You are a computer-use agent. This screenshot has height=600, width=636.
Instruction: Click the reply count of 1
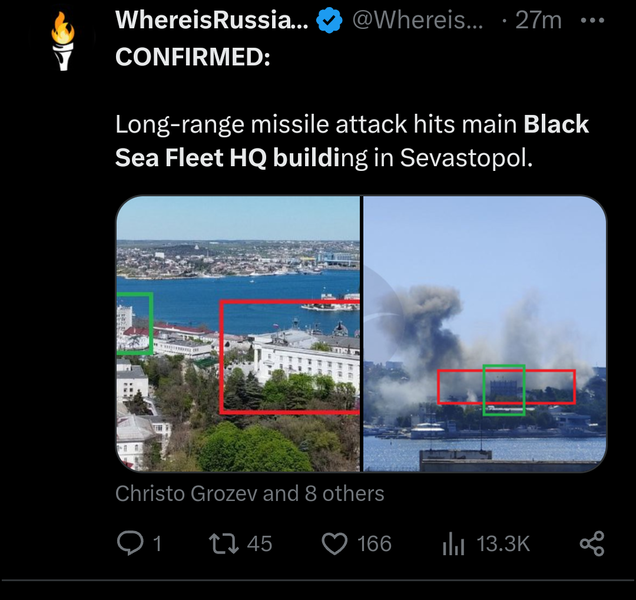pyautogui.click(x=157, y=543)
